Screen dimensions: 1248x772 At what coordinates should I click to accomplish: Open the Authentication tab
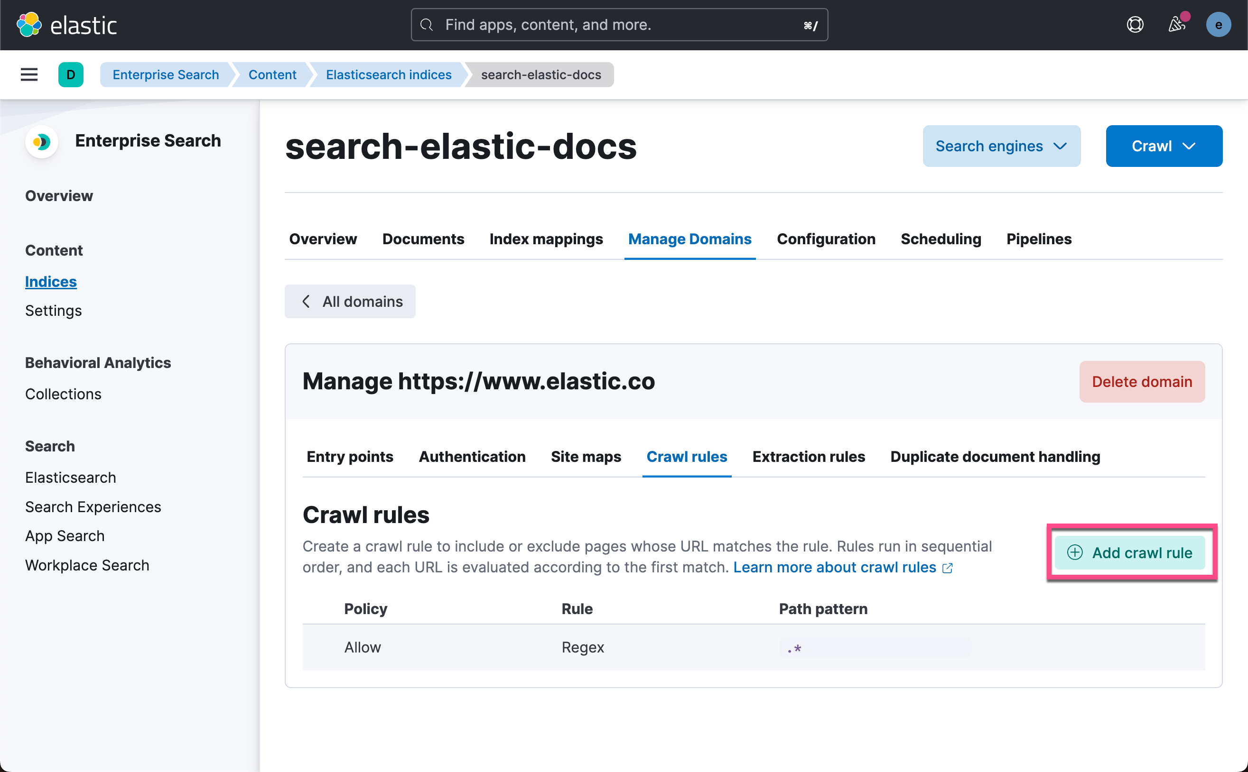[472, 457]
